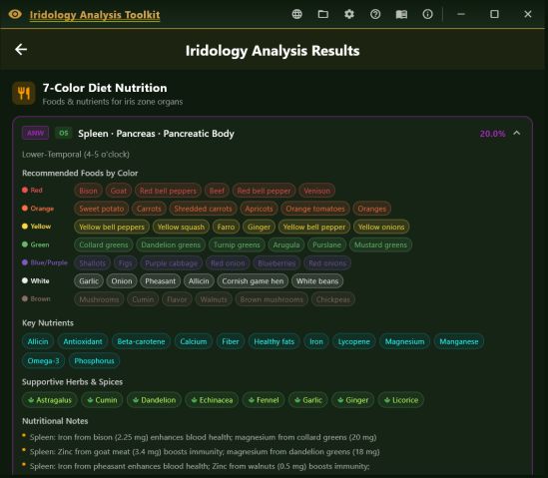Select the Walnuts chip
Screen dimensions: 548x478
[x=214, y=299]
